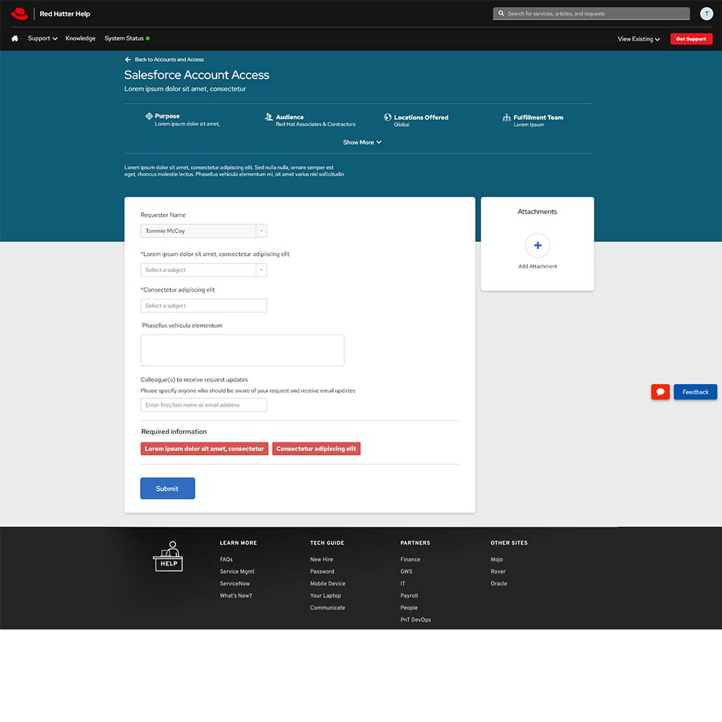The width and height of the screenshot is (722, 722).
Task: Click the Attachments panel title
Action: (538, 212)
